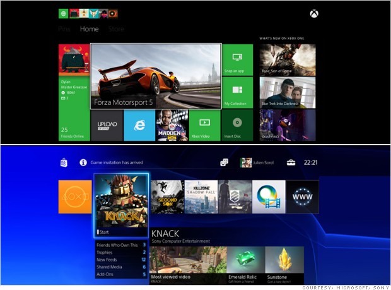391x290 pixels.
Task: Open the Snap an app tile
Action: point(237,60)
